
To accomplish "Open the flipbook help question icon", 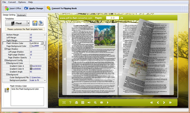I will tap(70, 102).
